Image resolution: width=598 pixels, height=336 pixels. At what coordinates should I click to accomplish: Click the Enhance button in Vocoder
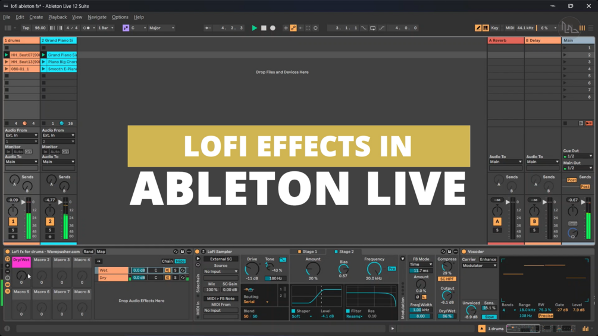tap(488, 259)
